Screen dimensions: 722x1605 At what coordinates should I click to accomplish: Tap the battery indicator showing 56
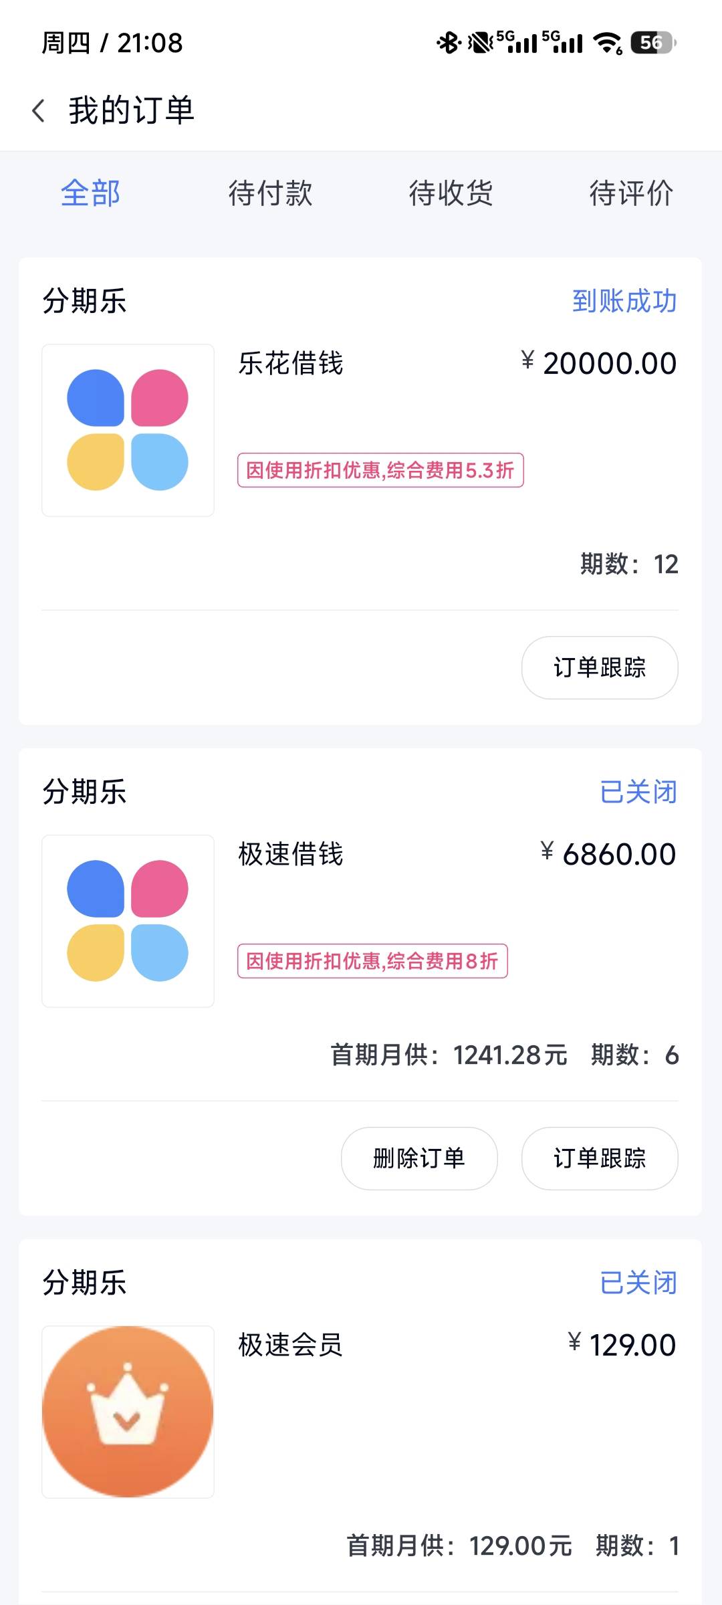click(653, 43)
